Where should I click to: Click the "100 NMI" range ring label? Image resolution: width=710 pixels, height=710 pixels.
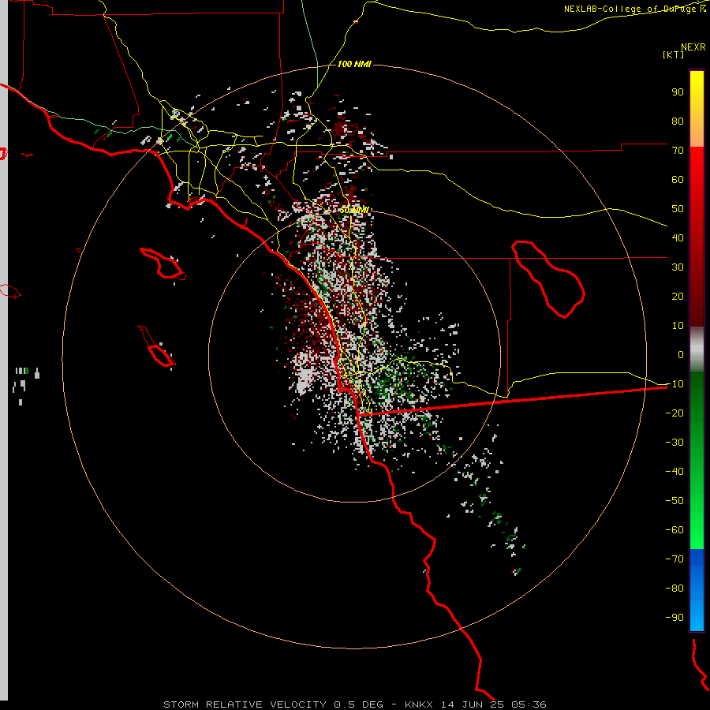click(x=354, y=65)
